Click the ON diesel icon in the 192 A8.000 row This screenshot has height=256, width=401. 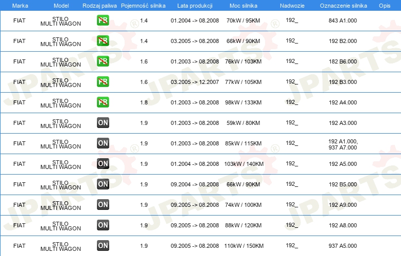point(103,225)
